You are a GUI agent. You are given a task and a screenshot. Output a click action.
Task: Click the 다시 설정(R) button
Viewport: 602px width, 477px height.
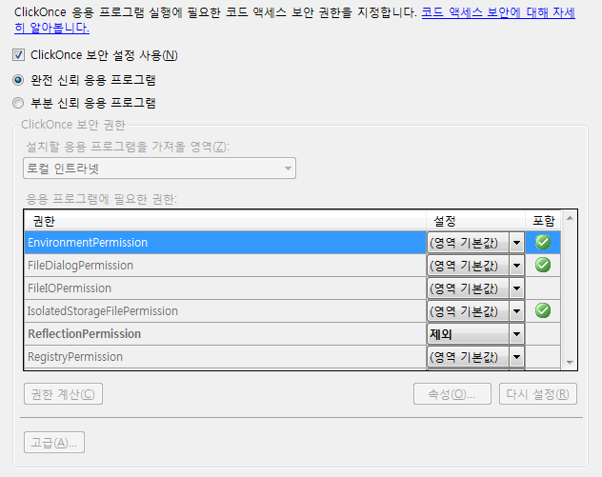tap(538, 394)
